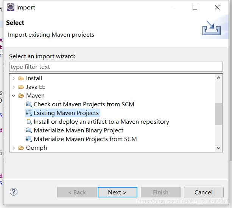Click the Existing Maven Projects icon

click(x=29, y=113)
